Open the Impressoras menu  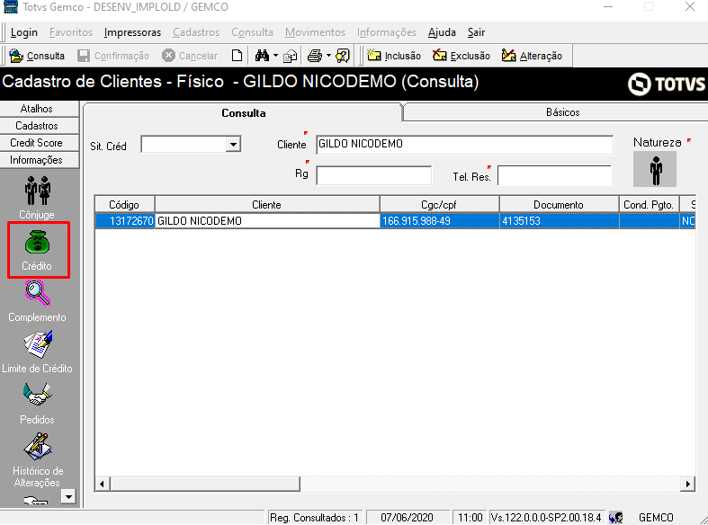(132, 32)
